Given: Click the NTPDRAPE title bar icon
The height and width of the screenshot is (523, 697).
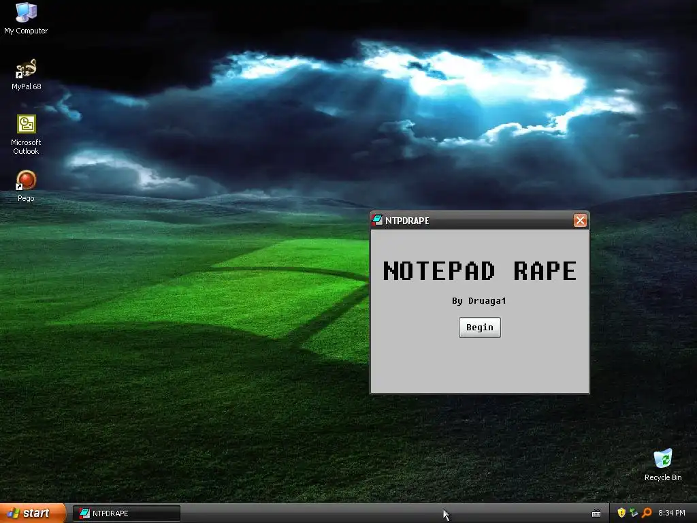Looking at the screenshot, I should (377, 220).
